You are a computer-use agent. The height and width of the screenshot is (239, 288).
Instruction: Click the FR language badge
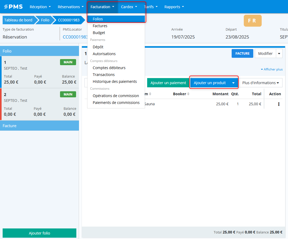252,21
